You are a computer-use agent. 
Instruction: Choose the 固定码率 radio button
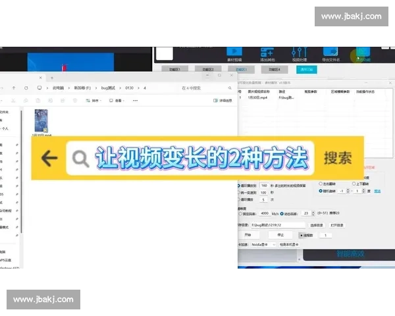[240, 213]
